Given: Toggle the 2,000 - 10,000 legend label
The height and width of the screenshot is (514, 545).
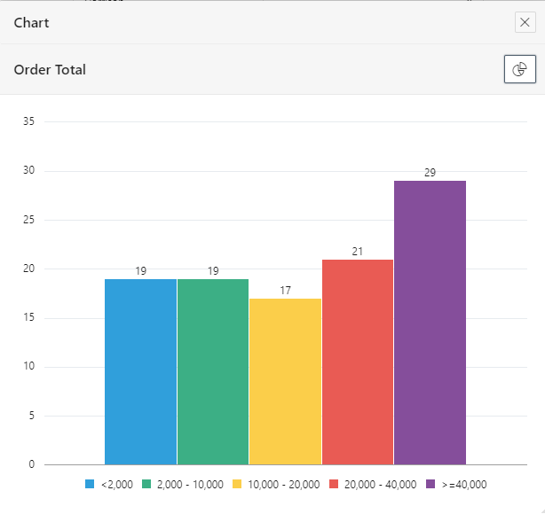Looking at the screenshot, I should (x=188, y=485).
